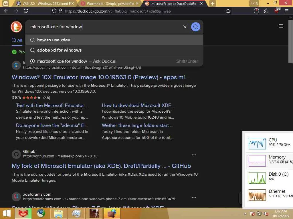This screenshot has height=219, width=293.
Task: Open the Windows 10X Emulator Image result
Action: tap(100, 77)
